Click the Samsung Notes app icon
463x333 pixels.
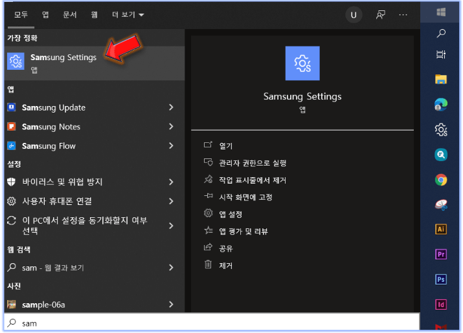12,127
